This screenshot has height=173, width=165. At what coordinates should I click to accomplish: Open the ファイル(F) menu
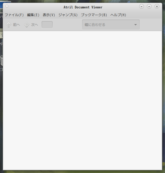[14, 15]
